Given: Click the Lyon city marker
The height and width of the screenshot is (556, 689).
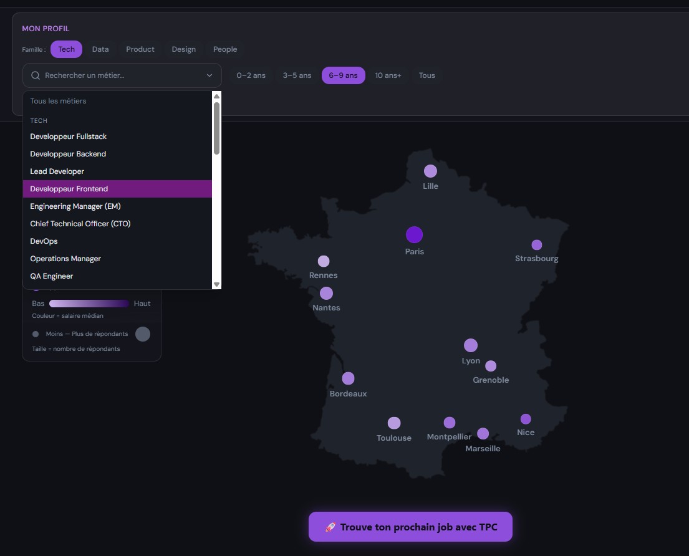Looking at the screenshot, I should [x=471, y=345].
